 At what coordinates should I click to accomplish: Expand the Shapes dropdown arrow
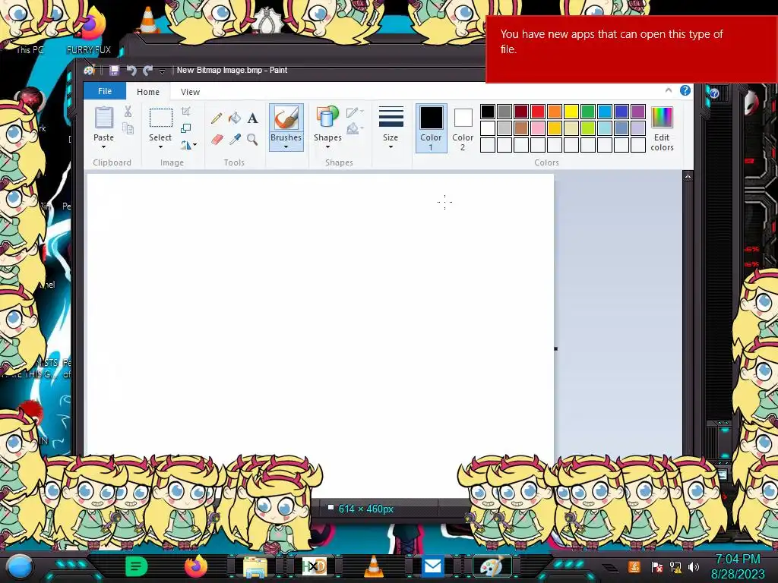[x=327, y=147]
